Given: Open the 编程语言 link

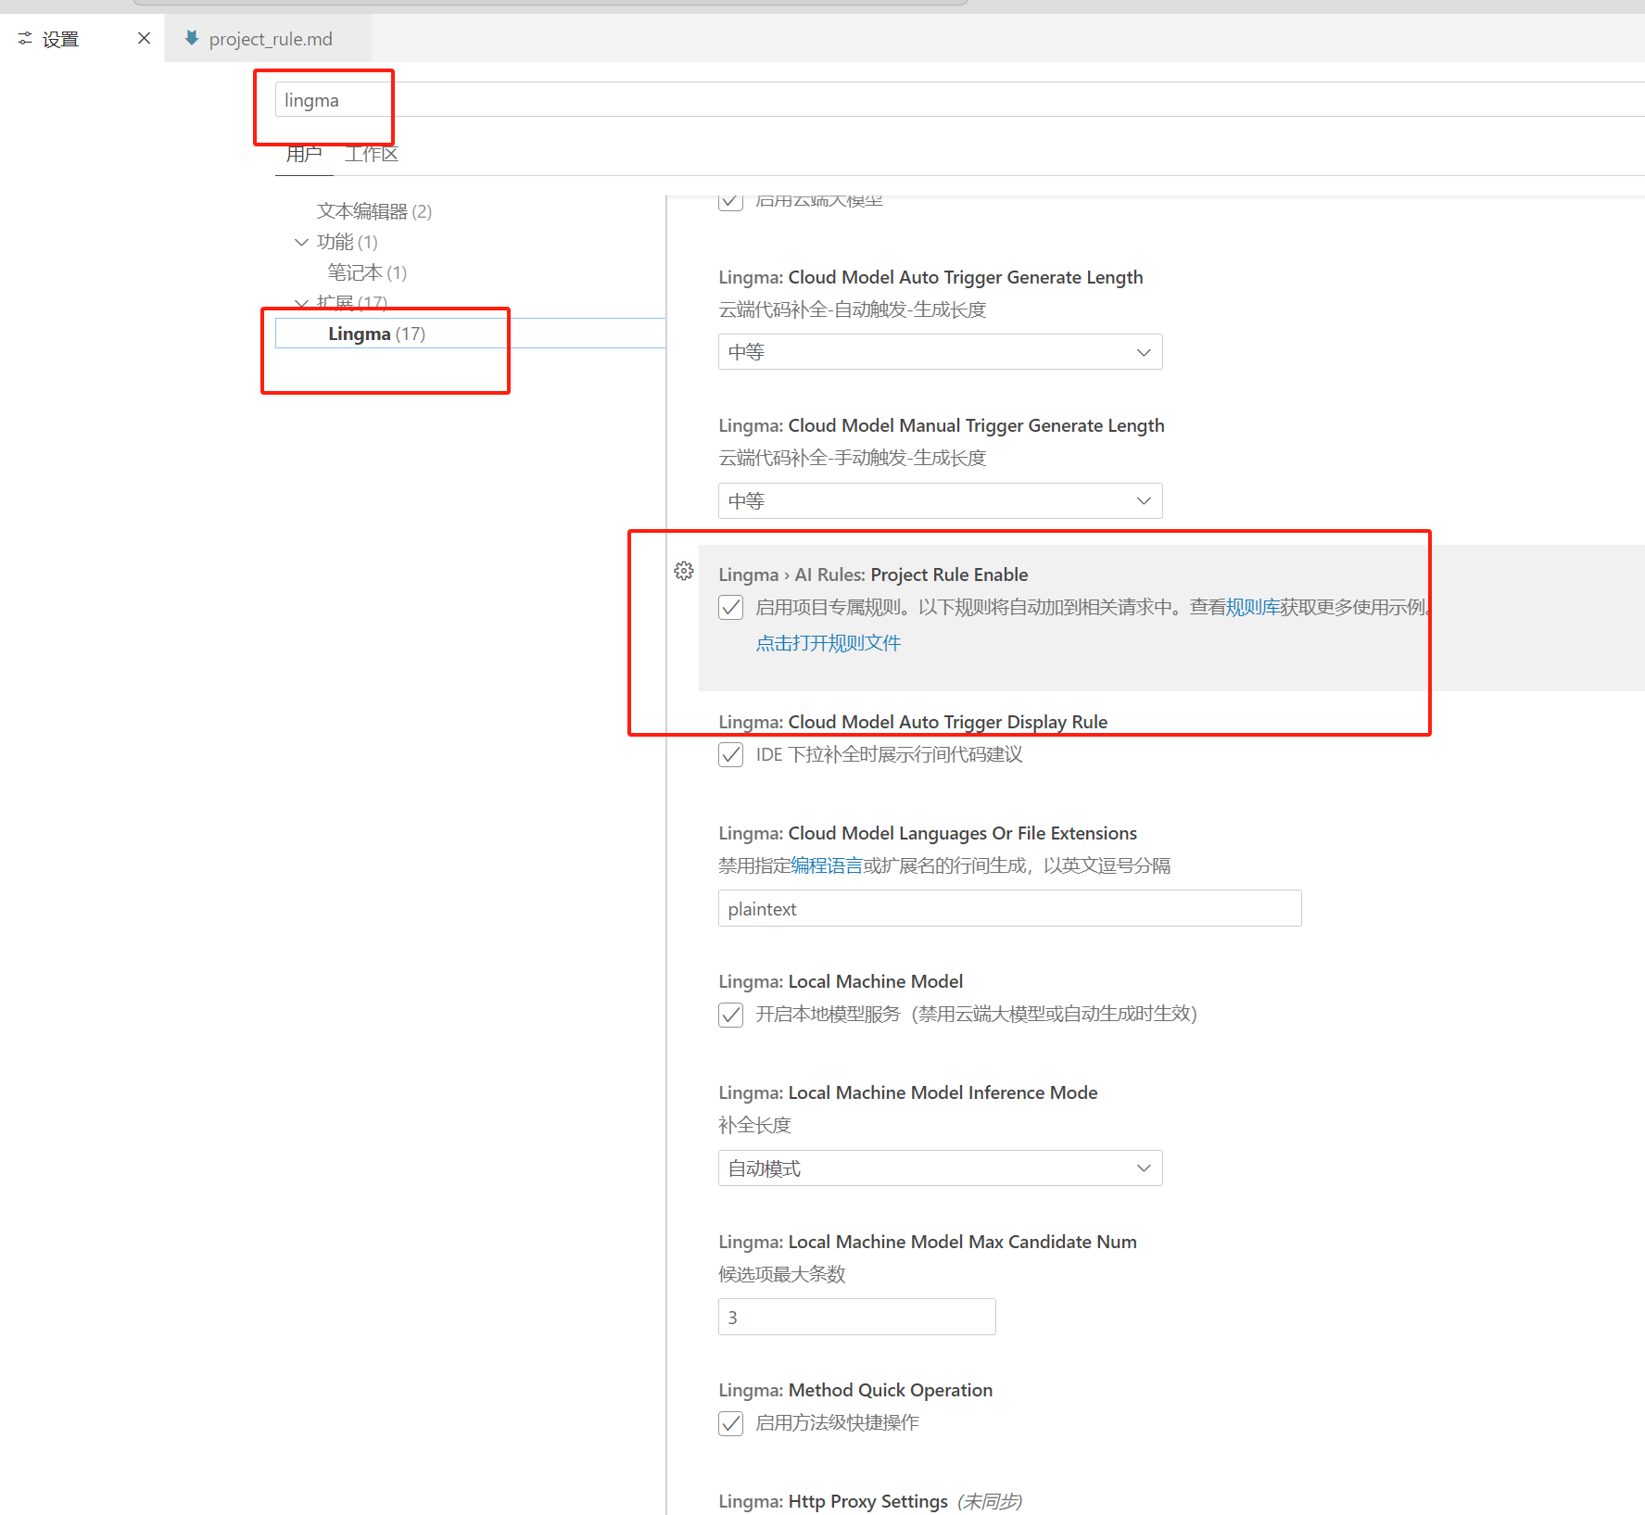Looking at the screenshot, I should coord(827,865).
